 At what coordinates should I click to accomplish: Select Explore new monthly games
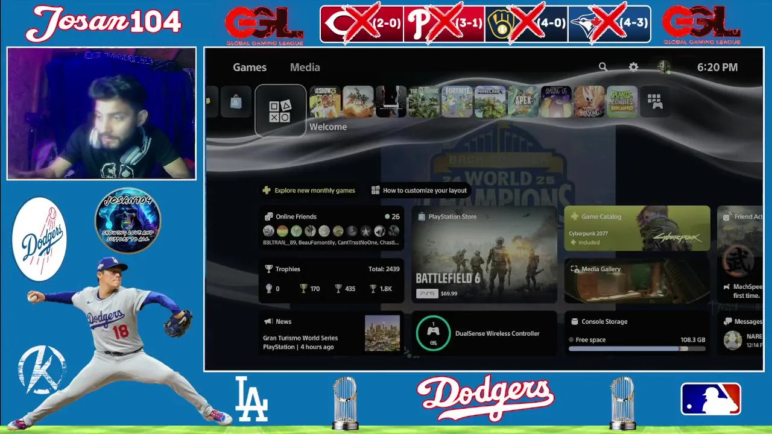(x=309, y=190)
